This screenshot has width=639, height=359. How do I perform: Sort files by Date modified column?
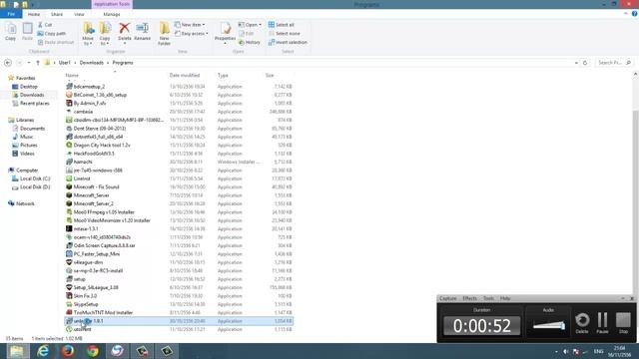click(185, 76)
